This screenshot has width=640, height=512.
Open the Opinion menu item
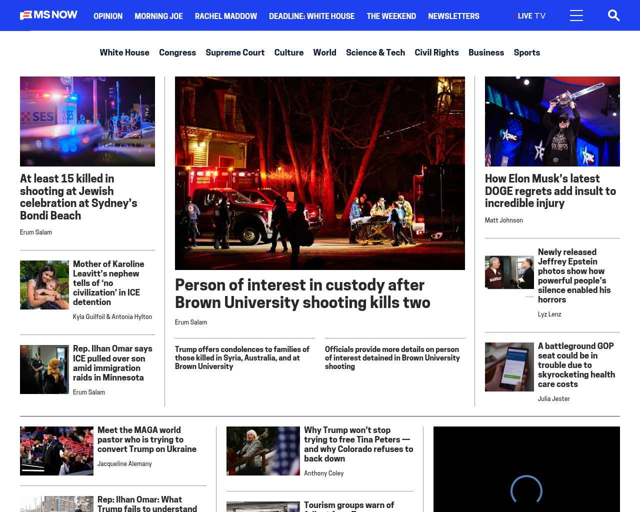pos(108,16)
